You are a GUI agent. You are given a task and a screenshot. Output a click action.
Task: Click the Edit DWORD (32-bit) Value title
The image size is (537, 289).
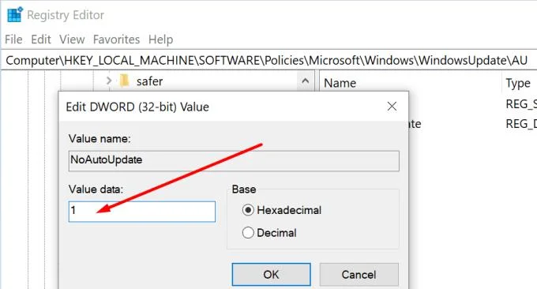pos(137,107)
